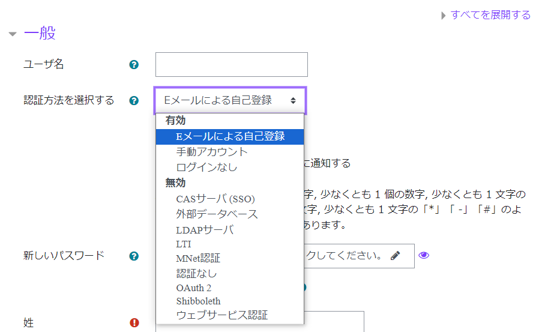
Task: Click the 認証方法を選択する label
Action: (69, 100)
